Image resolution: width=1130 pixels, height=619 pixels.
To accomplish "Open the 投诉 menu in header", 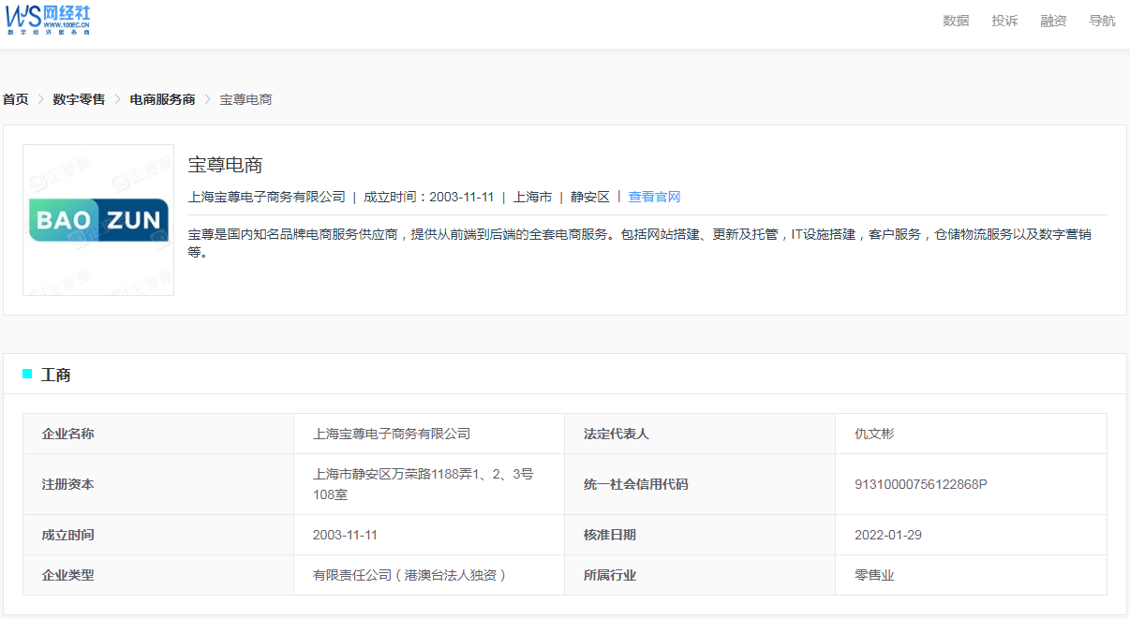I will tap(1004, 21).
